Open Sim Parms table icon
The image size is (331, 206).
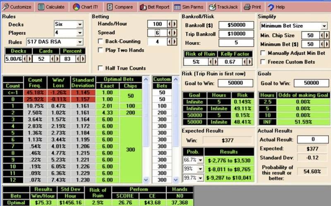[177, 7]
